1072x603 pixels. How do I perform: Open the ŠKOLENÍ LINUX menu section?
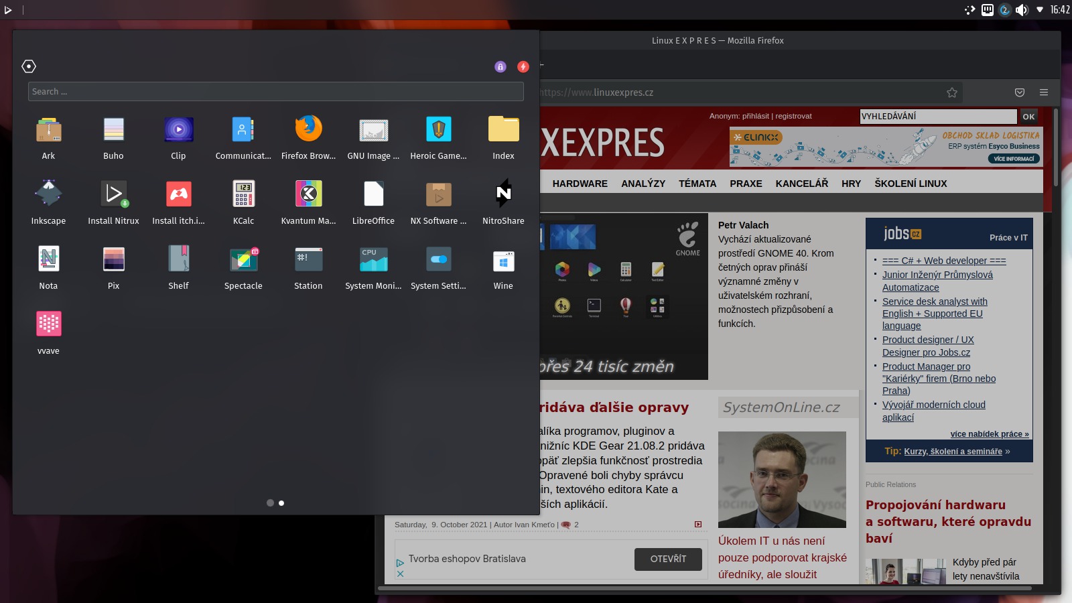click(911, 184)
